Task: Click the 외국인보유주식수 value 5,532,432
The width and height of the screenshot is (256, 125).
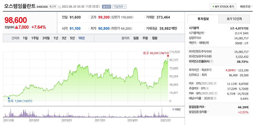Action: click(x=241, y=57)
